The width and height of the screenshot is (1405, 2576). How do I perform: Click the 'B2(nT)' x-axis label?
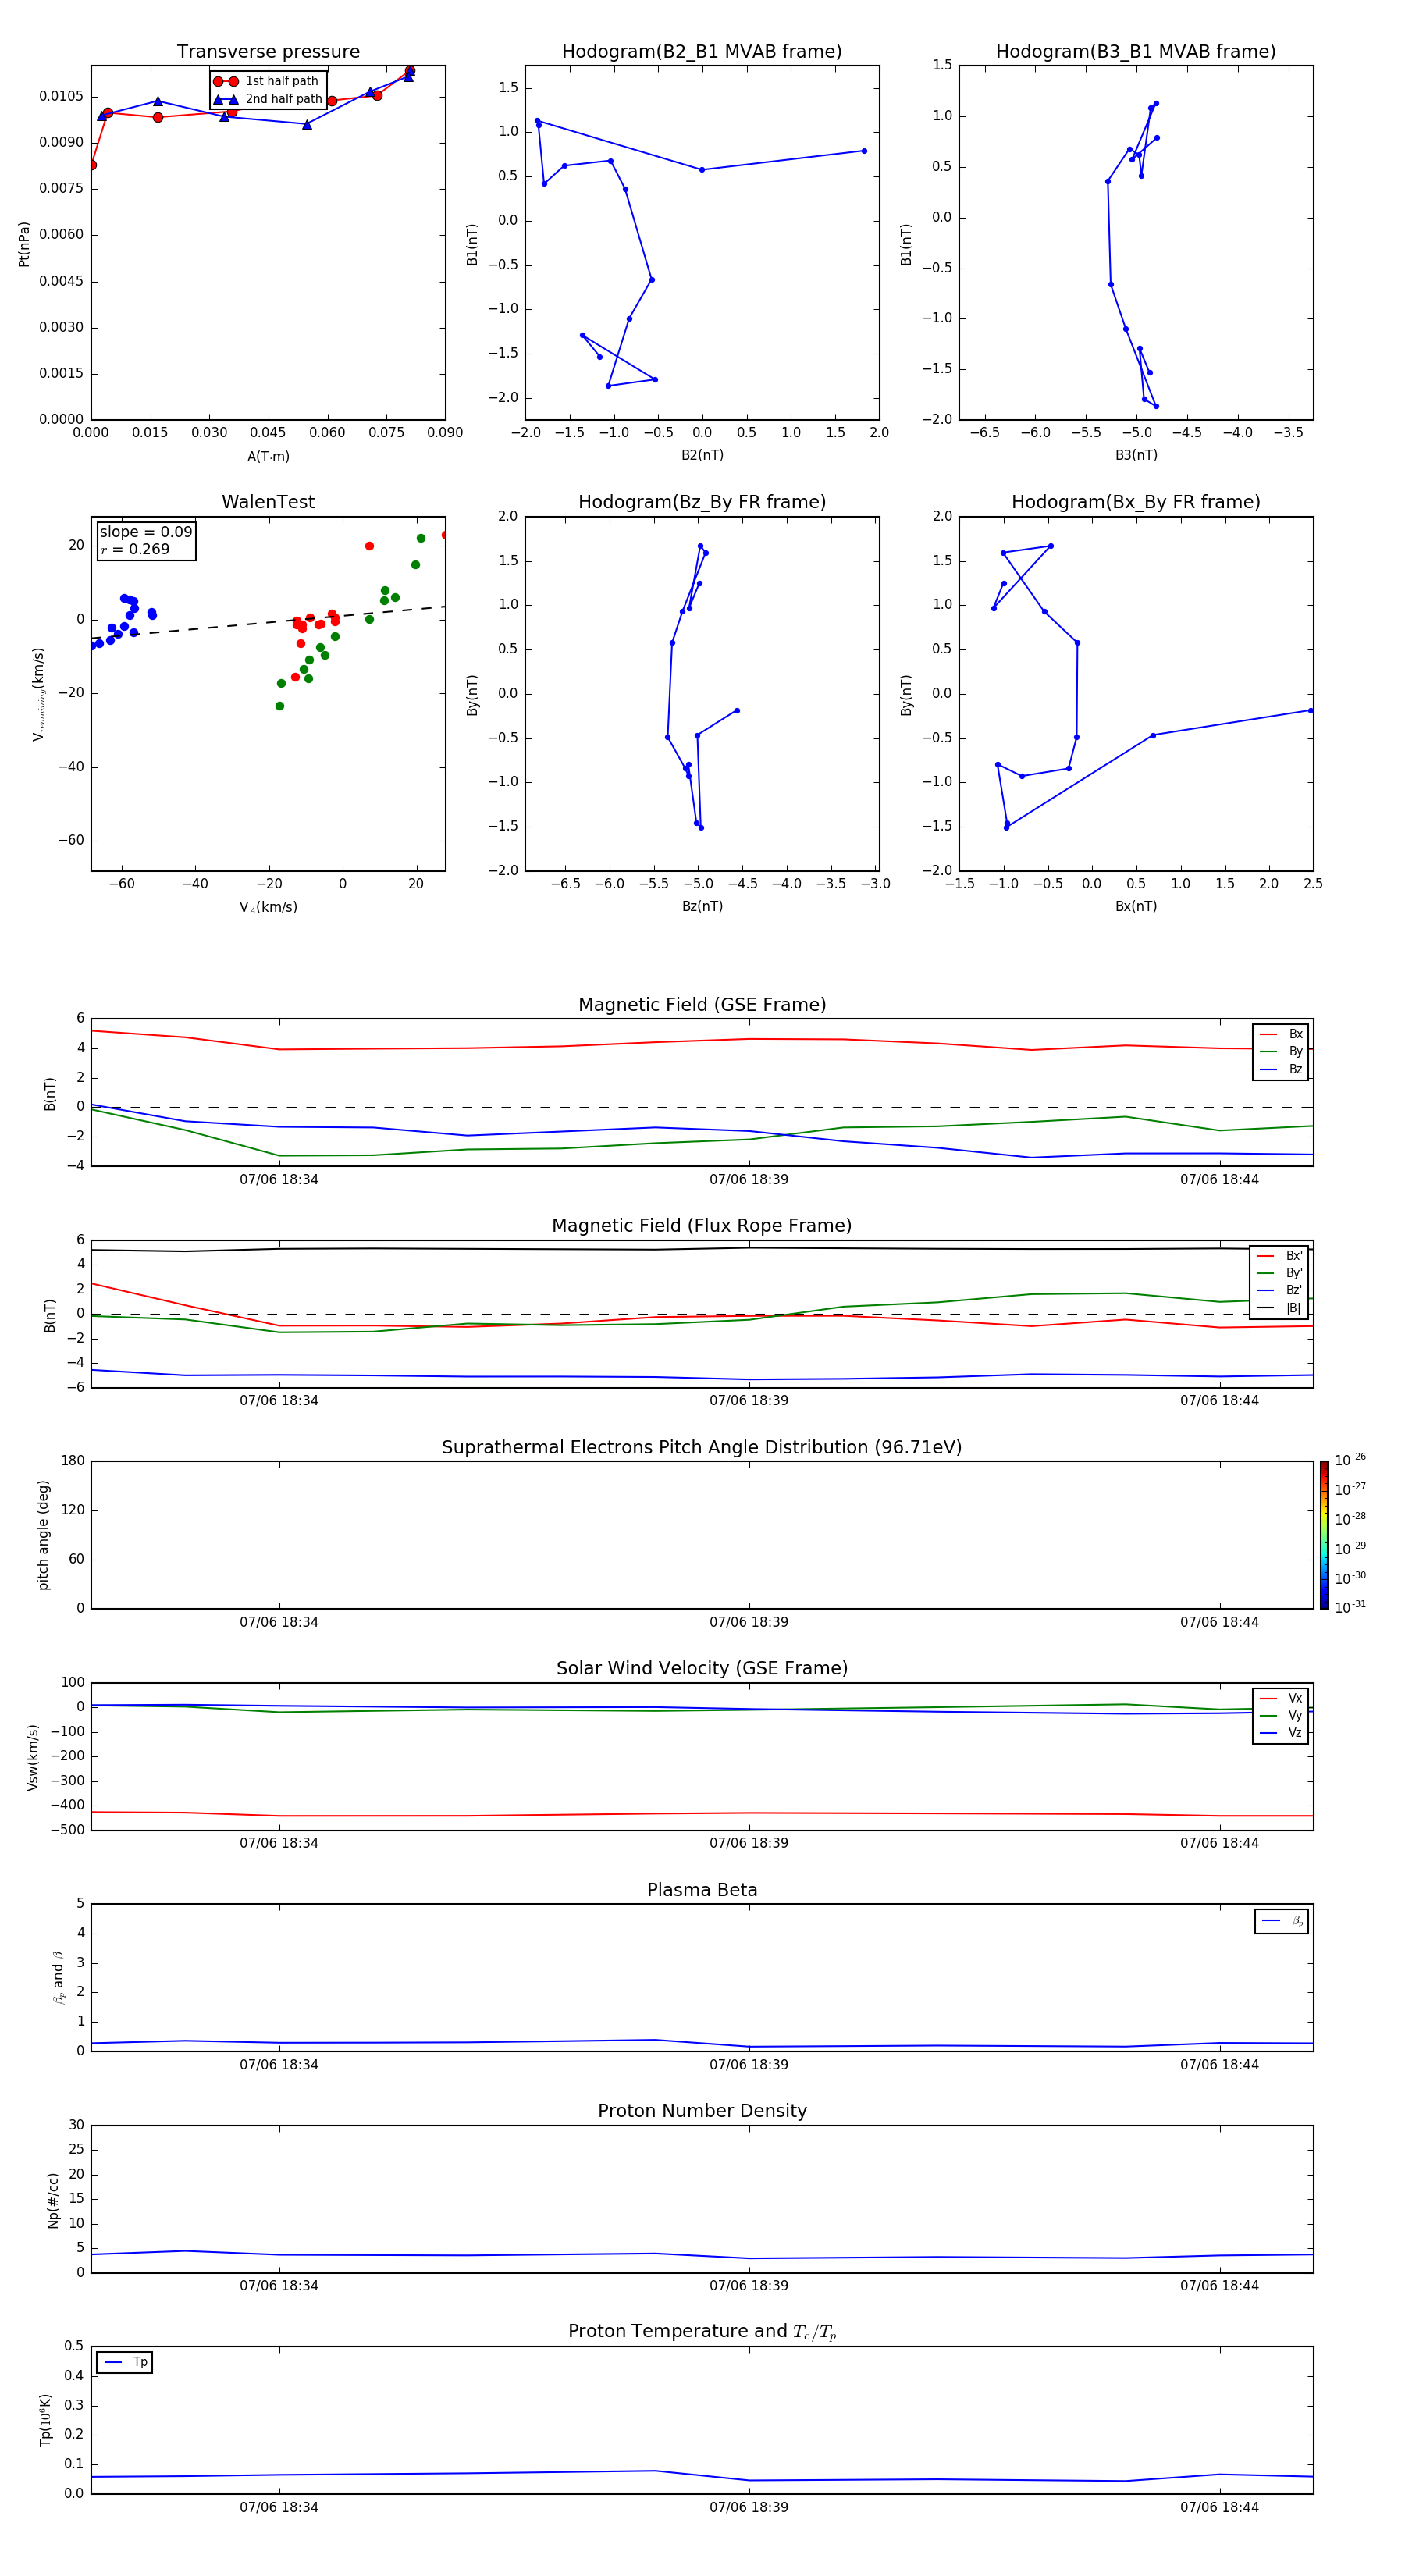702,455
